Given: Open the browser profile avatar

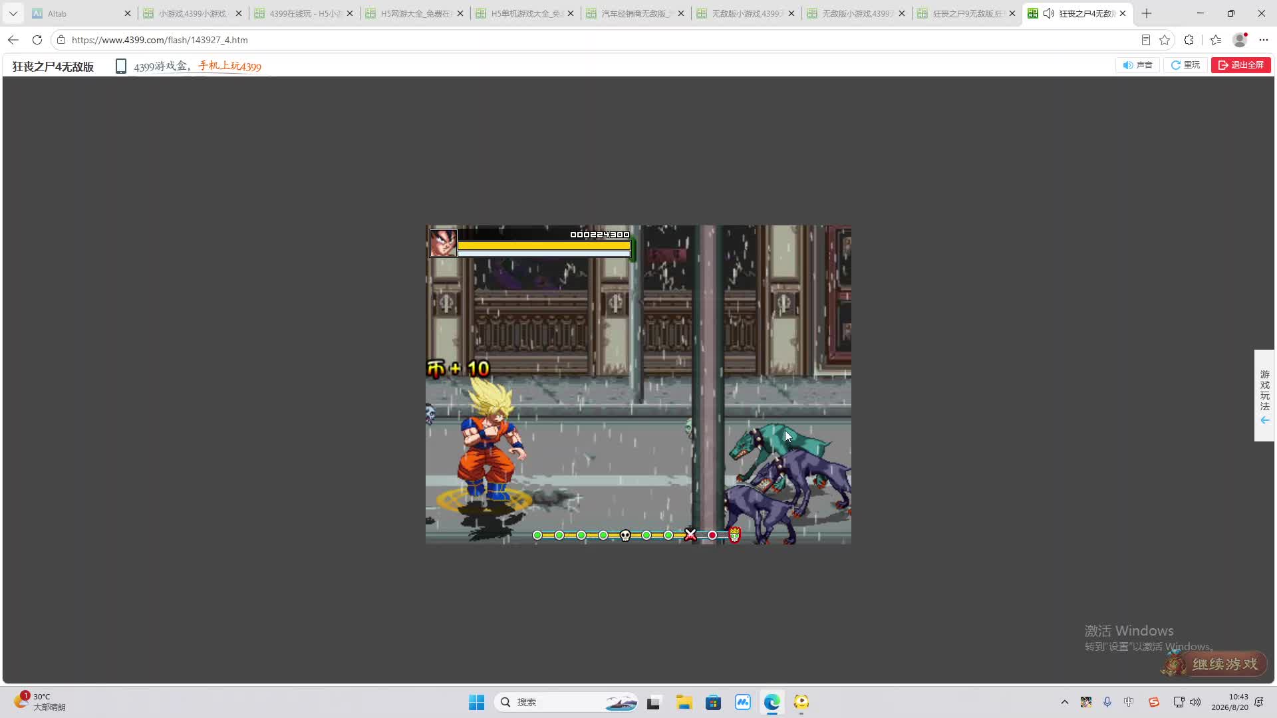Looking at the screenshot, I should [x=1240, y=40].
